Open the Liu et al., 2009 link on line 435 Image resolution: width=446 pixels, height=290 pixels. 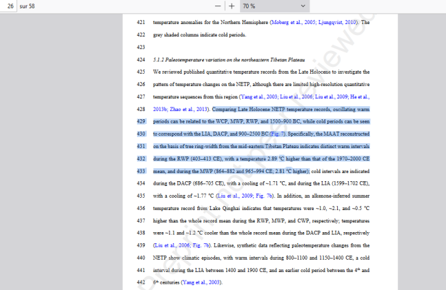[235, 196]
